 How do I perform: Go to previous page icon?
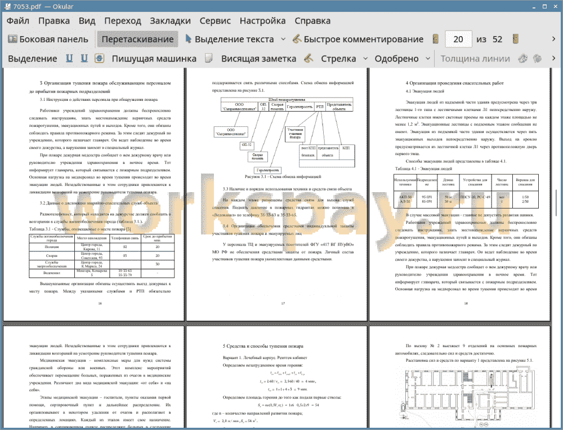click(435, 39)
